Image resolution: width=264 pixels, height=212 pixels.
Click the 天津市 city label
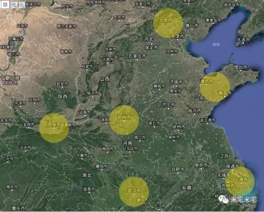[x=178, y=37]
